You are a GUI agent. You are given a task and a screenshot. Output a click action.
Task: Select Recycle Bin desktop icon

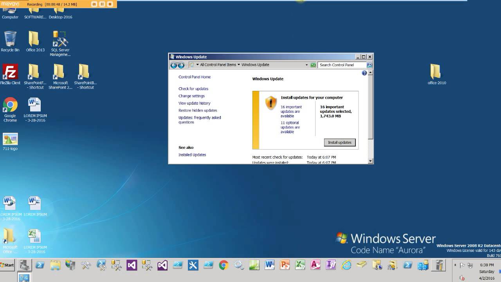(x=10, y=42)
